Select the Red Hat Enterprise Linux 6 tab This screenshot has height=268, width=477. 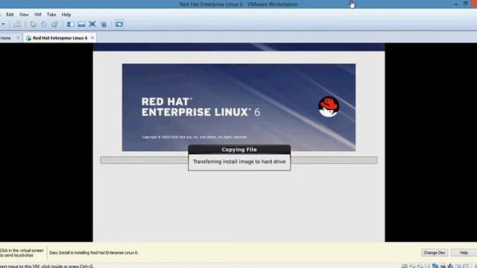coord(60,38)
